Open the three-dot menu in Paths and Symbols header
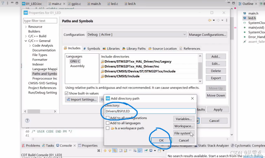 226,20
